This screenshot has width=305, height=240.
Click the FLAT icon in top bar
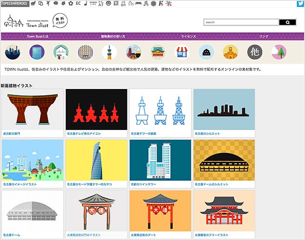pyautogui.click(x=101, y=3)
